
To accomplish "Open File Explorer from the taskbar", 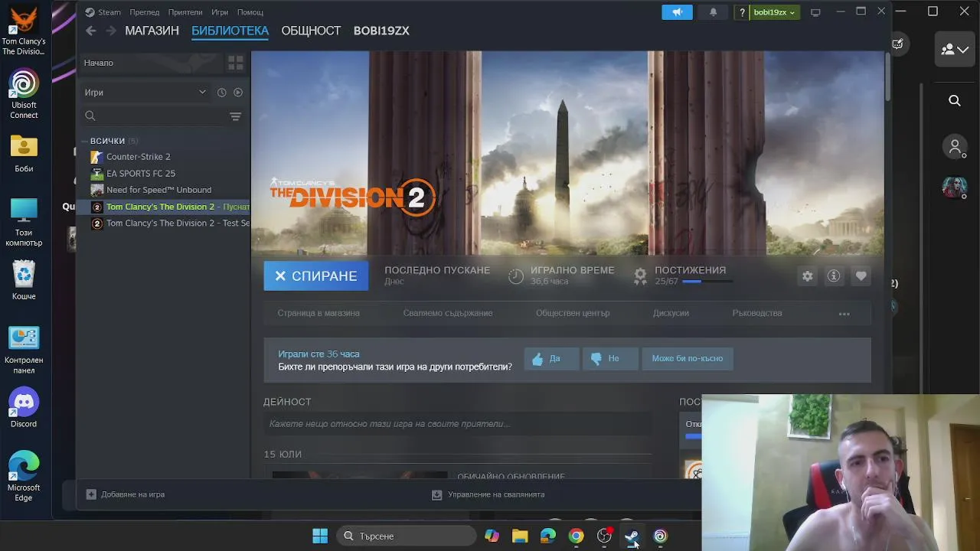I will click(520, 536).
